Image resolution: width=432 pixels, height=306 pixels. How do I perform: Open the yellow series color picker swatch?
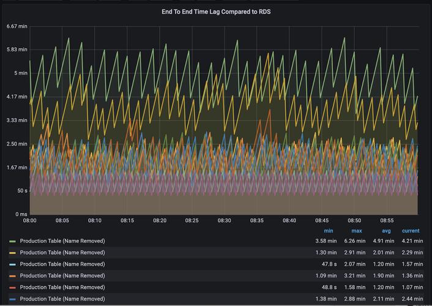[13, 253]
